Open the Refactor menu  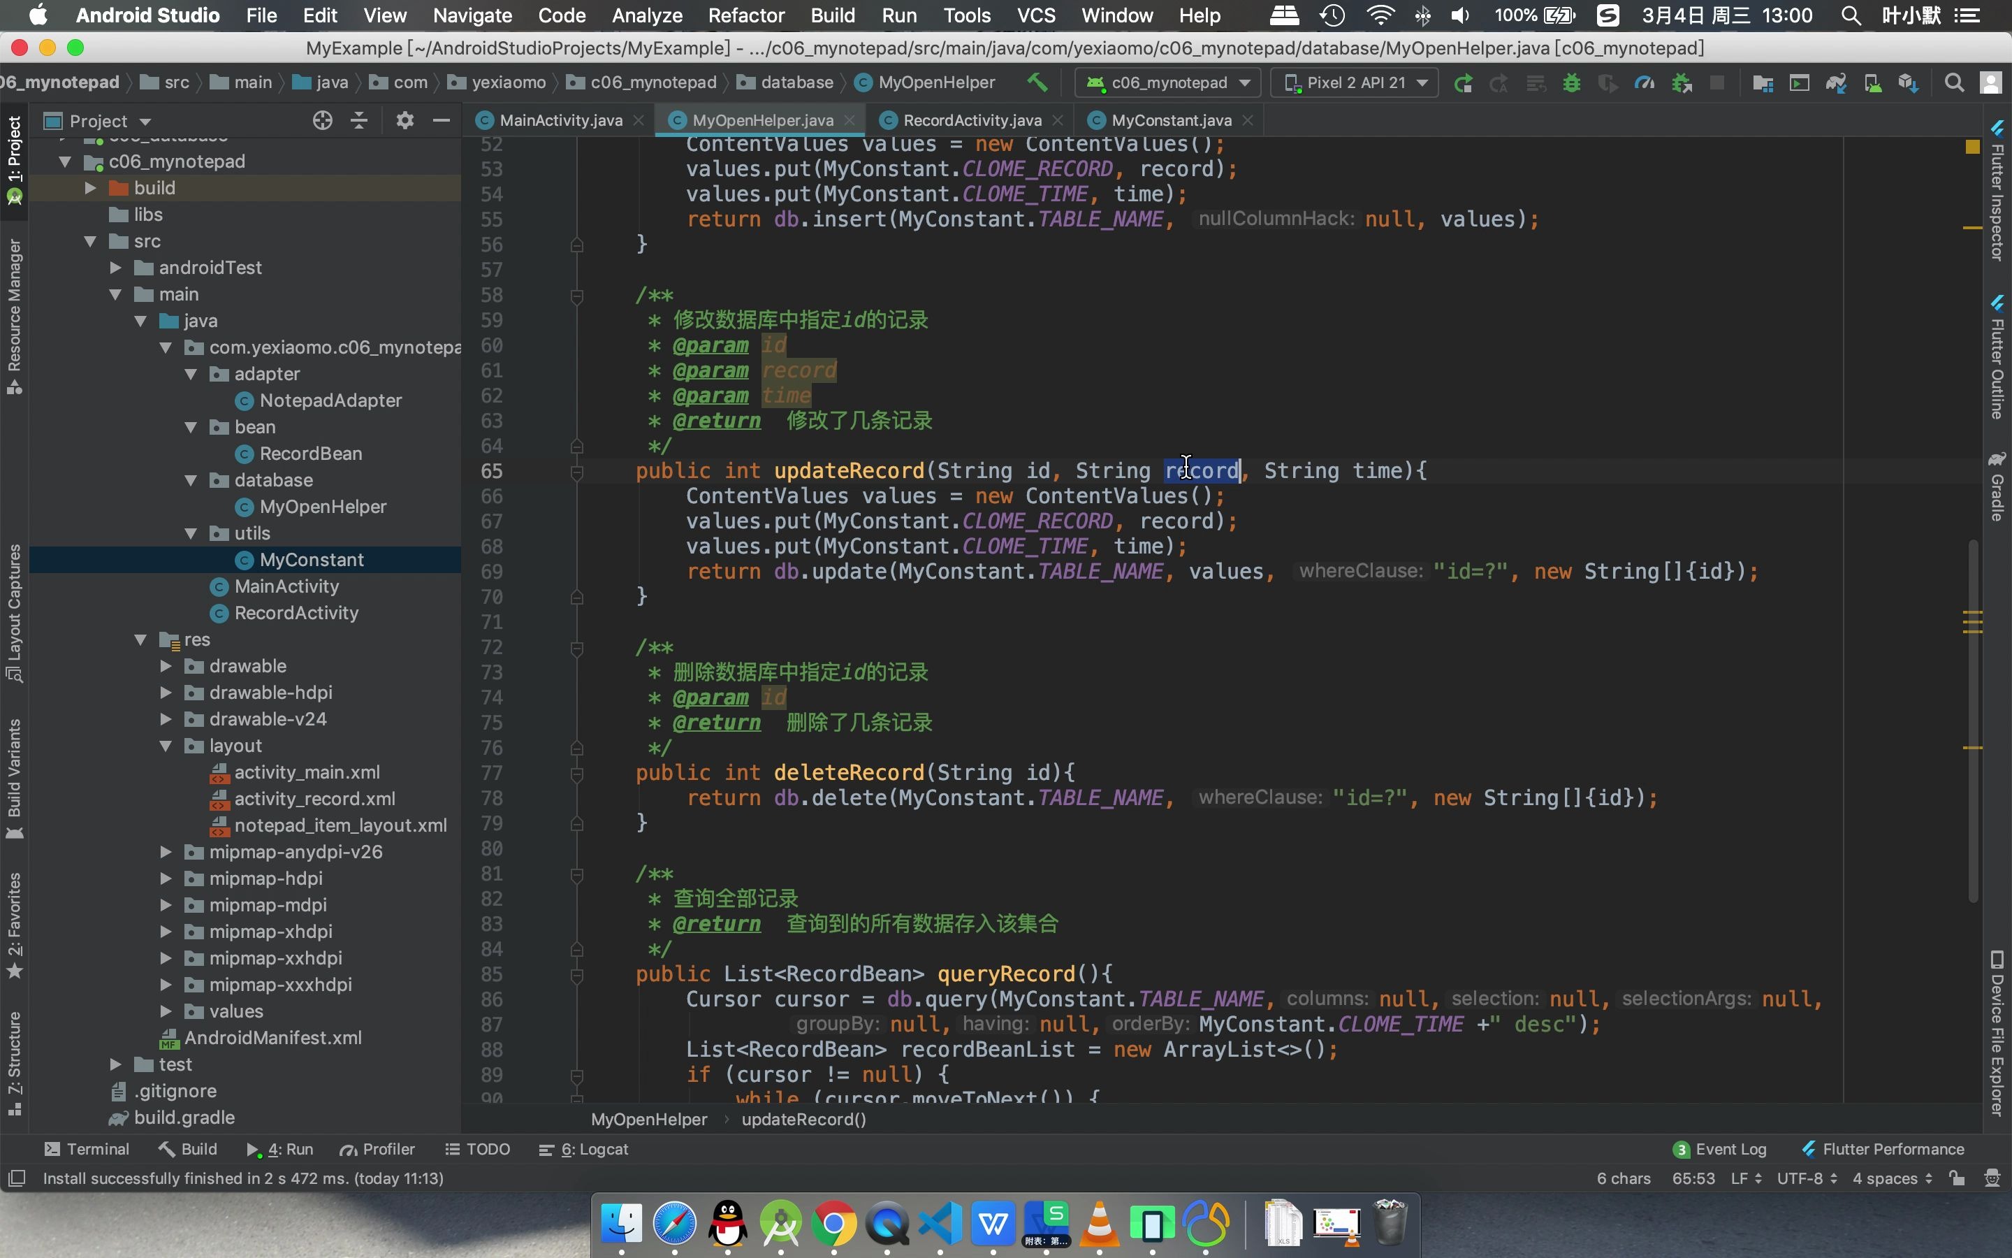pos(746,15)
